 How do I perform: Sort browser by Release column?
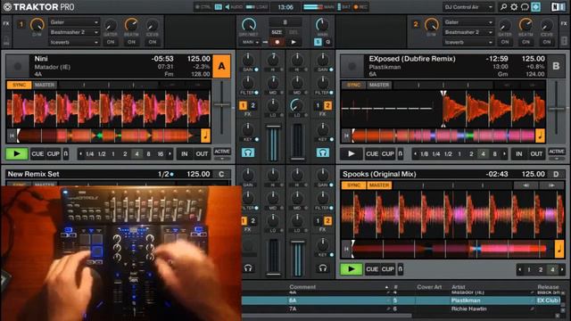point(548,287)
